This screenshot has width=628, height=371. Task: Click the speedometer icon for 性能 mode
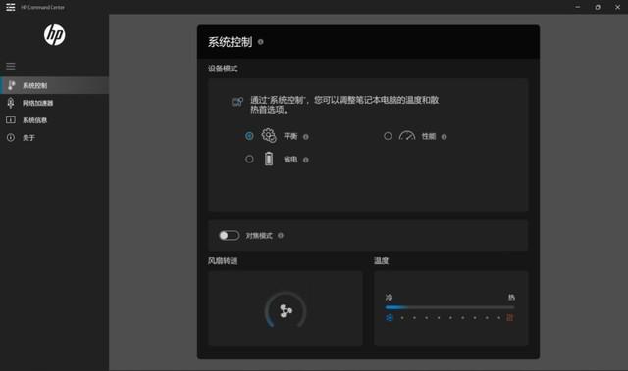pyautogui.click(x=407, y=136)
